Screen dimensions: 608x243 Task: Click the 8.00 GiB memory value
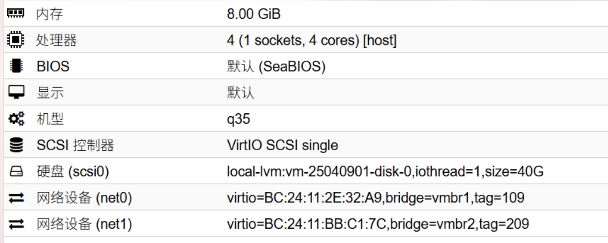coord(254,14)
